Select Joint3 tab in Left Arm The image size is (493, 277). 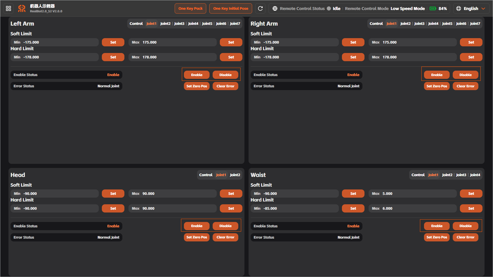(179, 24)
